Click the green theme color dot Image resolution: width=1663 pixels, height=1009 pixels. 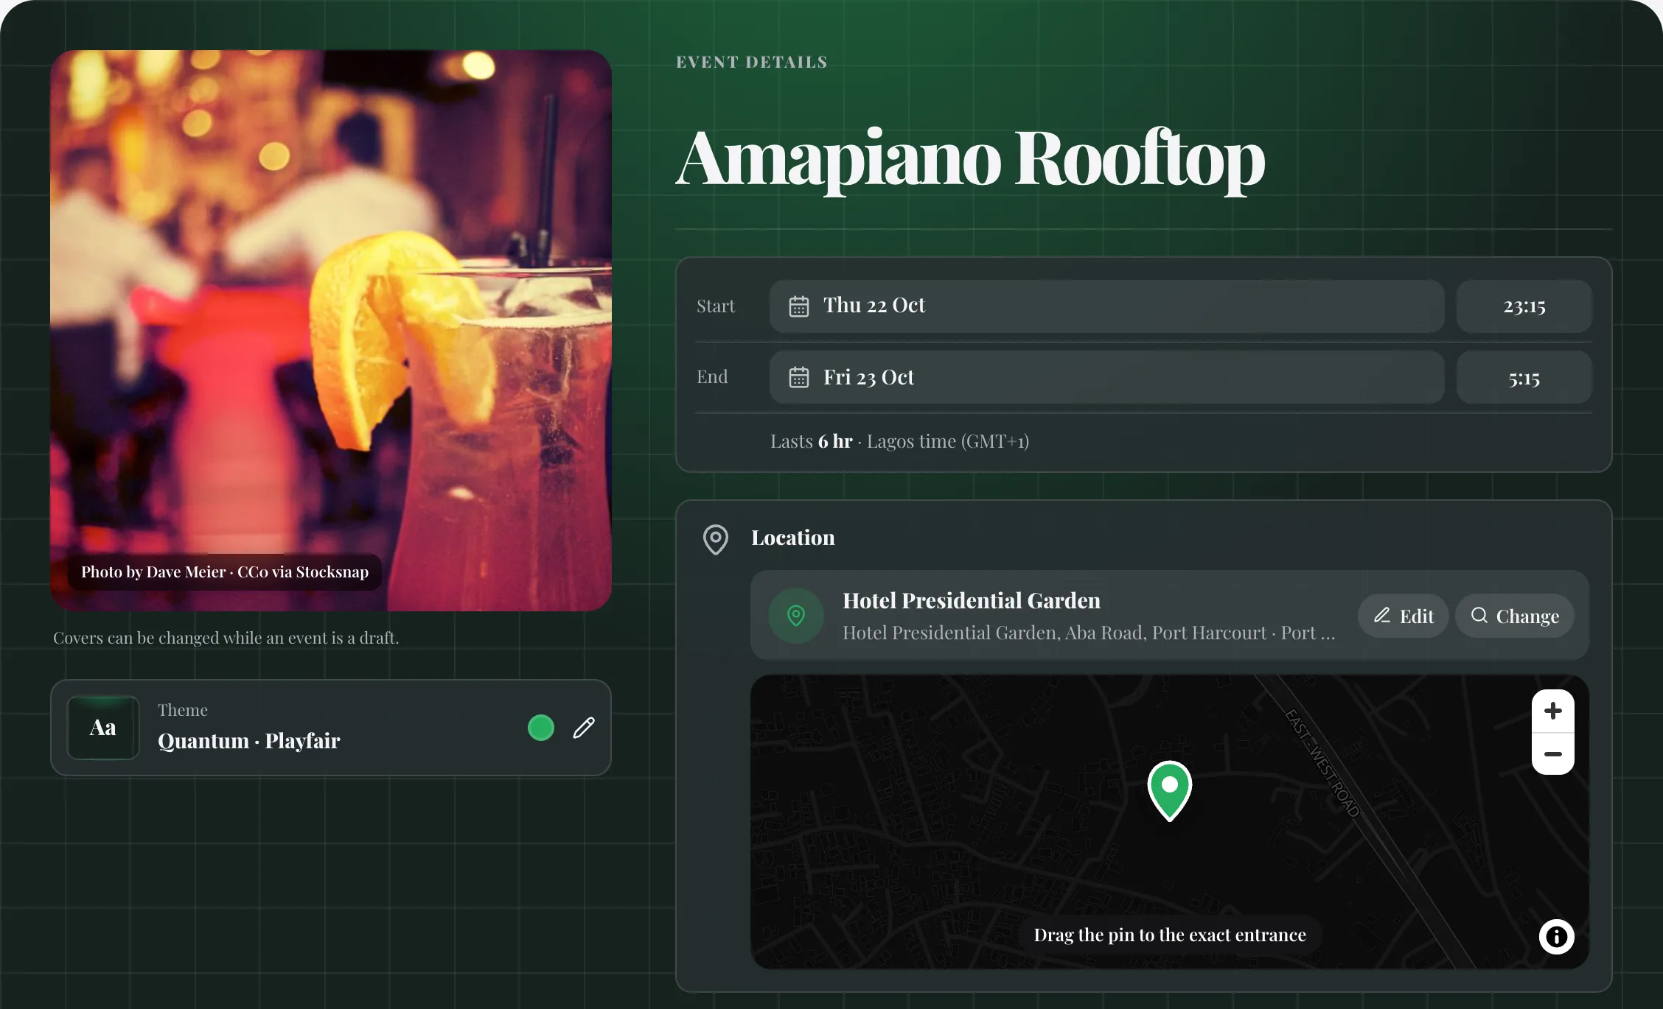[x=541, y=728]
